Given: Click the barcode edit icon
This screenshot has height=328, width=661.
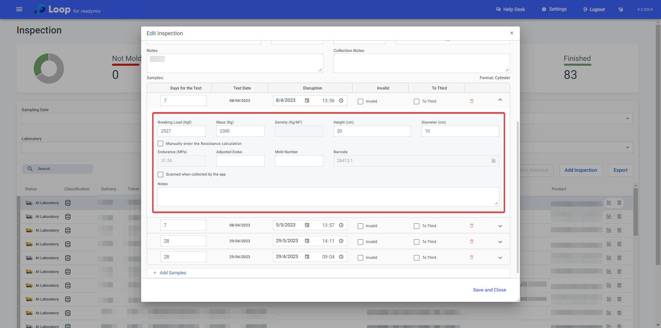Looking at the screenshot, I should tap(493, 161).
